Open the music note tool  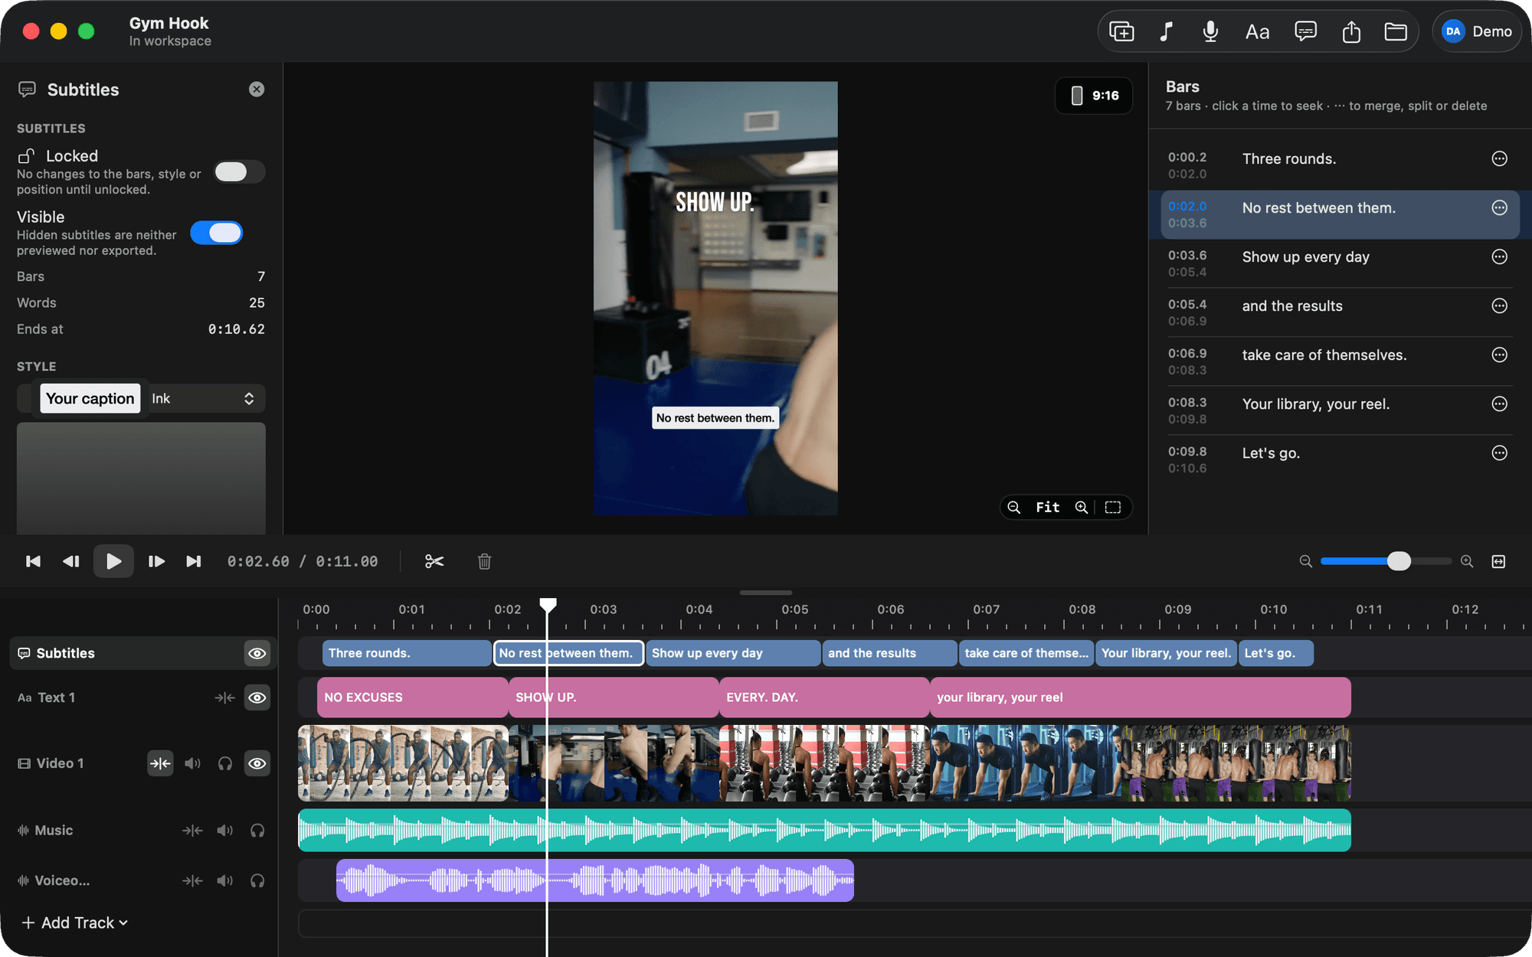(x=1166, y=31)
